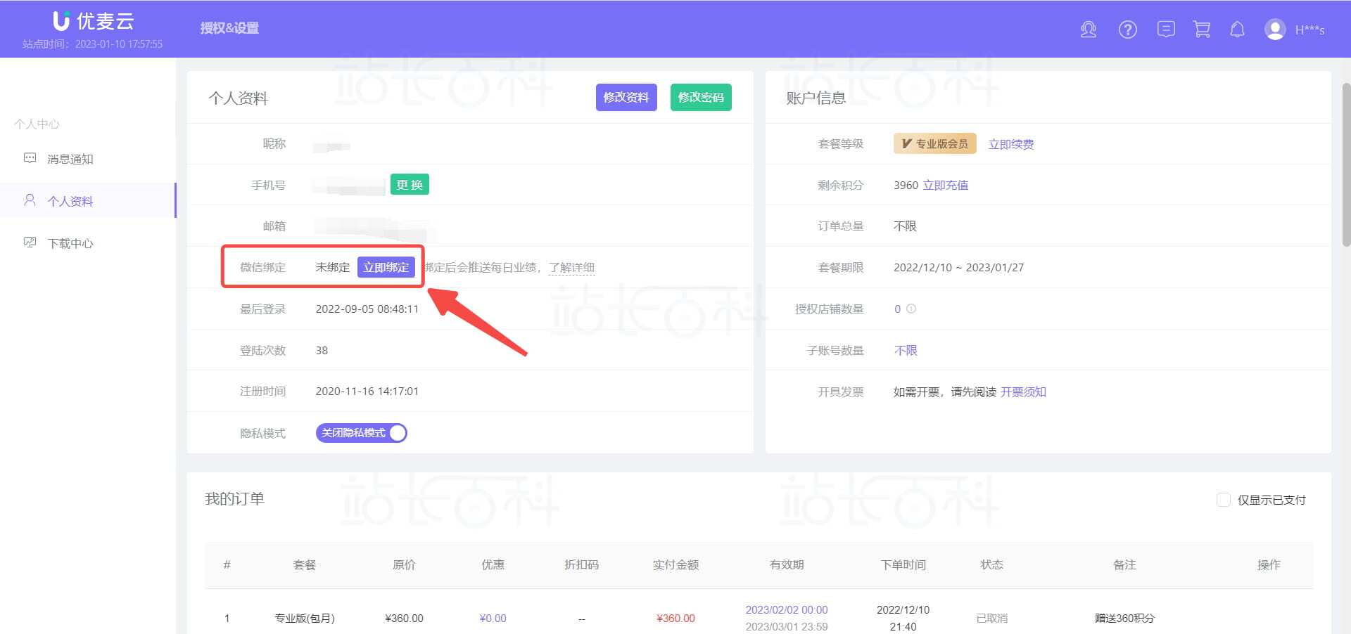Click the notification bell icon
This screenshot has height=634, width=1351.
1237,30
